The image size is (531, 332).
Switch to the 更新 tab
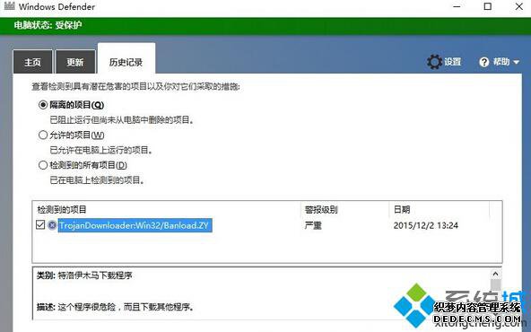pyautogui.click(x=75, y=62)
